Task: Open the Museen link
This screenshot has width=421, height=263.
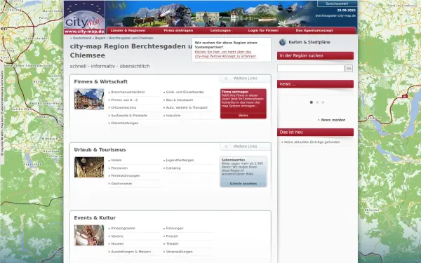Action: (x=117, y=244)
